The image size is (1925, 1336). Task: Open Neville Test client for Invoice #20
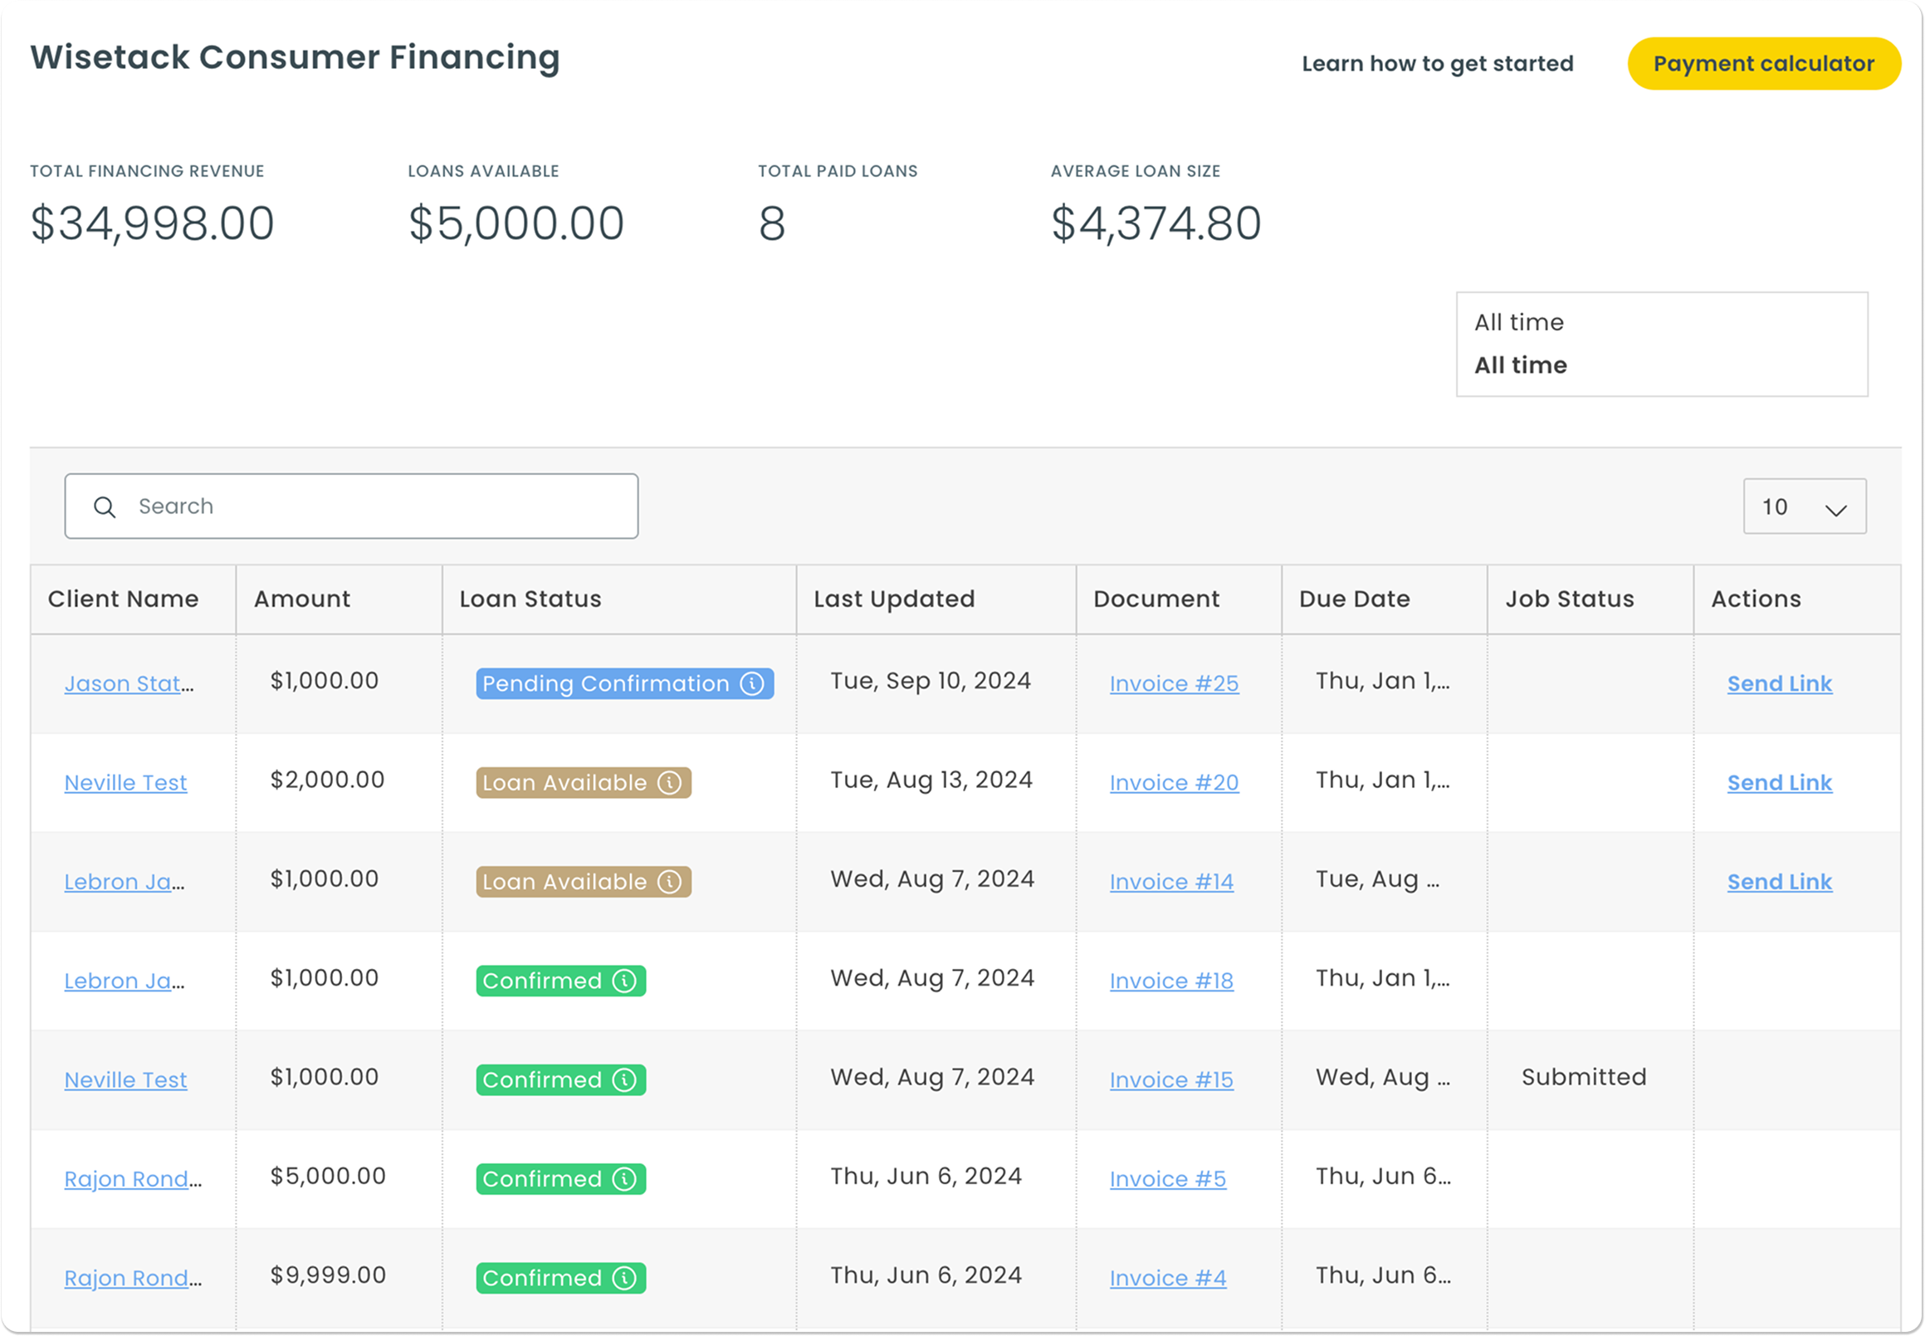(125, 782)
